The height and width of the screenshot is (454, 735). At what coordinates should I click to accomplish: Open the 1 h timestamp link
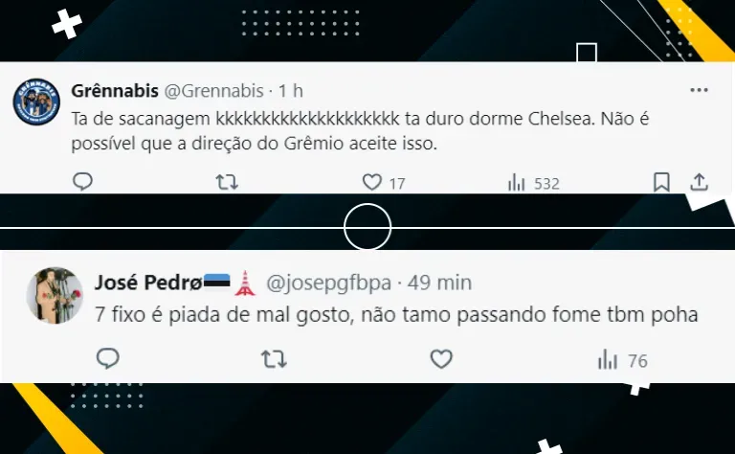tap(291, 91)
